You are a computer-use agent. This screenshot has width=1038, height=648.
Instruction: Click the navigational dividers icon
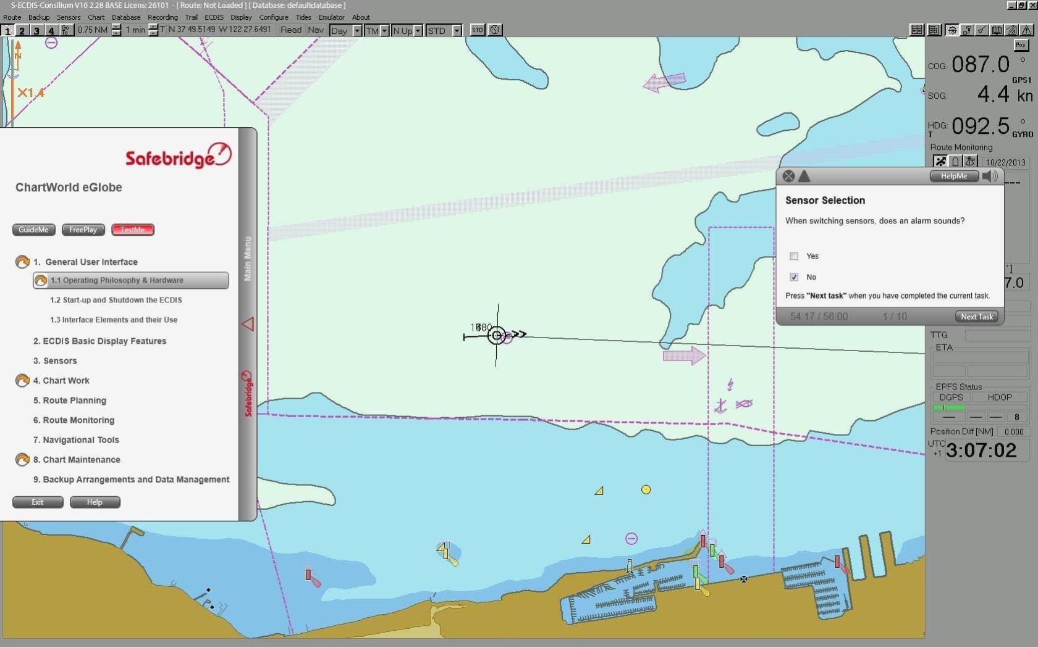tap(1012, 30)
